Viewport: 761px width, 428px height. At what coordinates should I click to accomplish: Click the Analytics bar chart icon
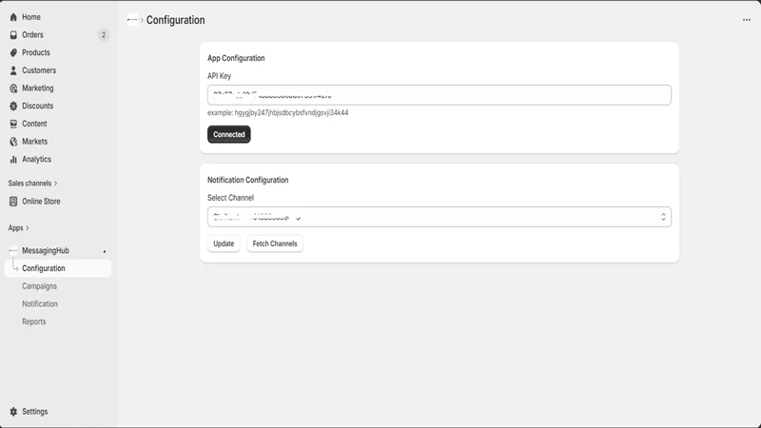click(x=13, y=159)
